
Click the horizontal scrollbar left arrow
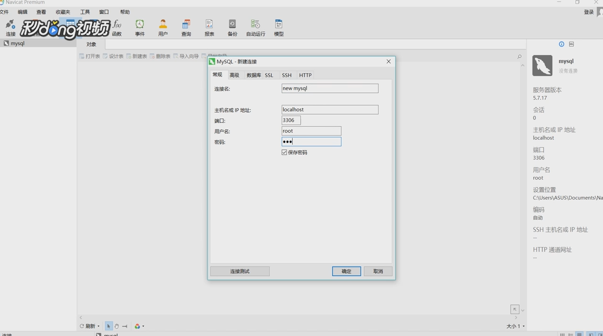pos(81,317)
